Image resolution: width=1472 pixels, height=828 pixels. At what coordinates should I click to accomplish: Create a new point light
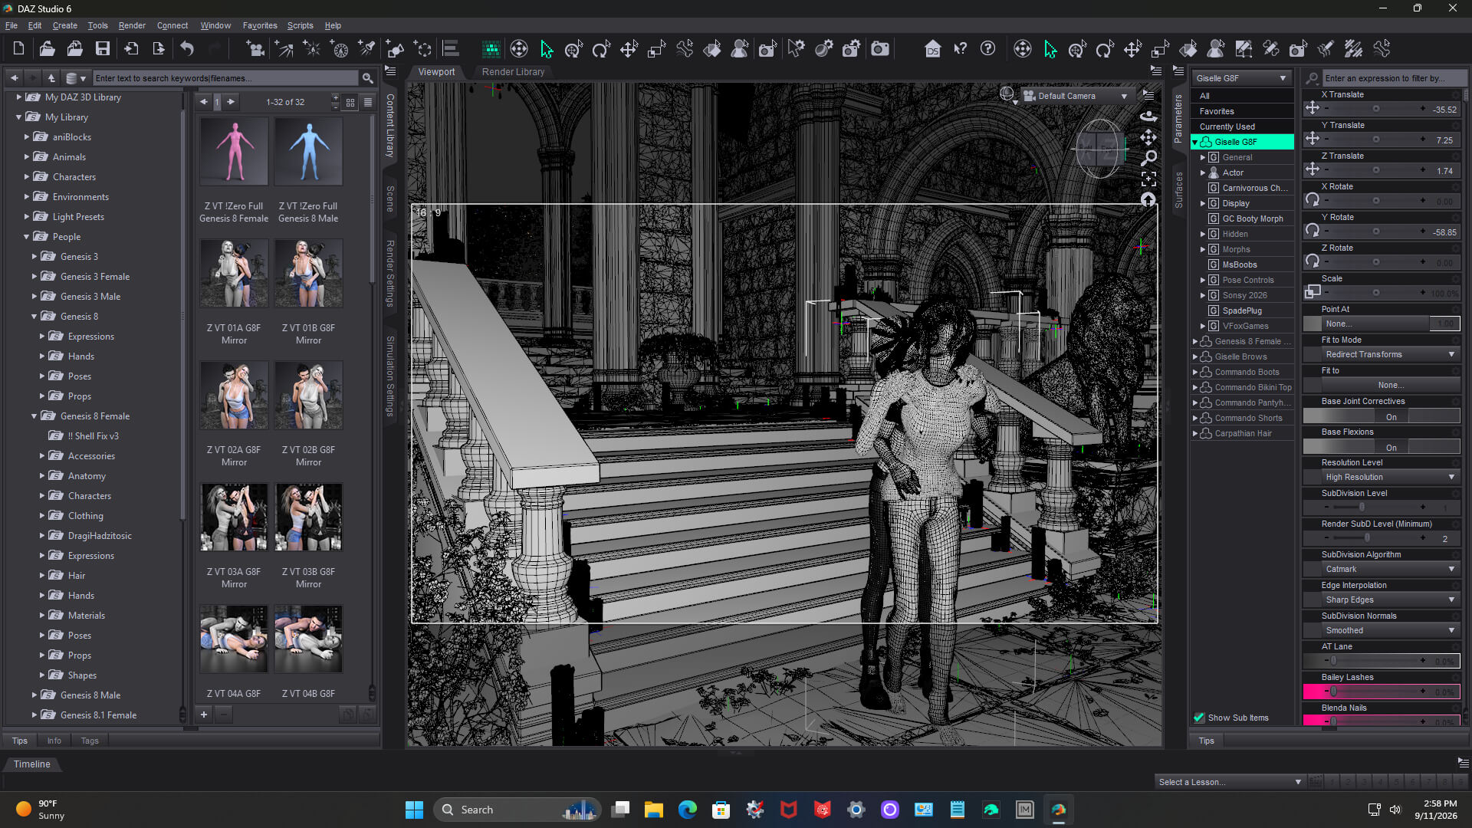click(x=312, y=49)
